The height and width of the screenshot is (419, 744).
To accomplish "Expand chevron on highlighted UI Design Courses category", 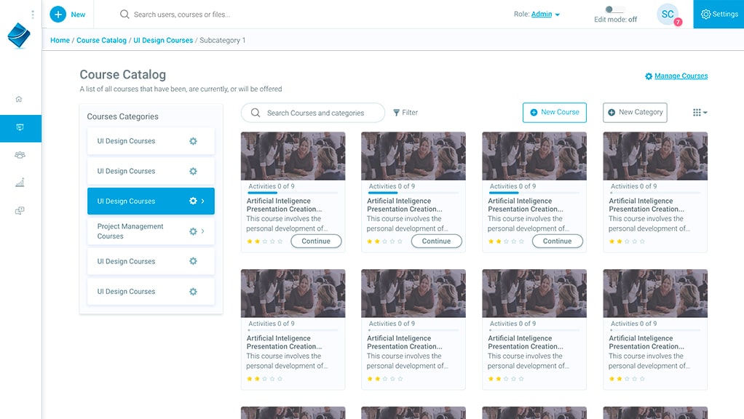I will pyautogui.click(x=203, y=201).
